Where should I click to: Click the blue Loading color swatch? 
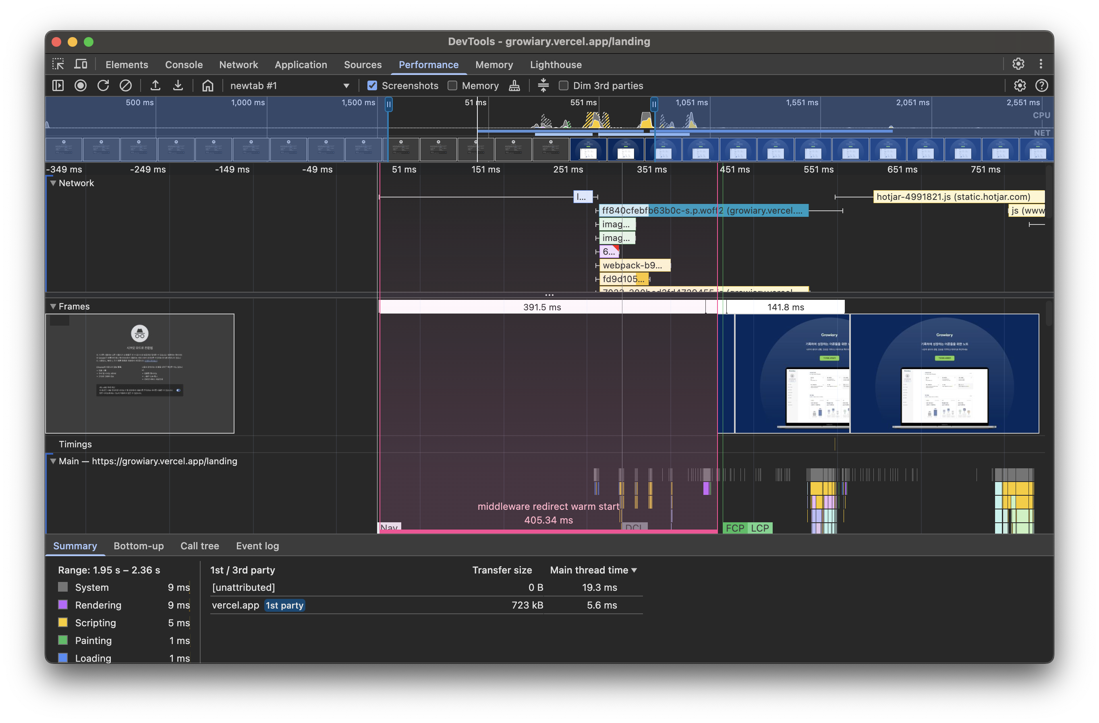coord(63,658)
